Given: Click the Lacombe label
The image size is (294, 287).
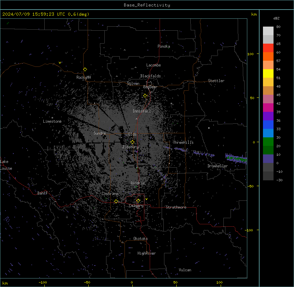Looking at the screenshot, I should (x=153, y=65).
